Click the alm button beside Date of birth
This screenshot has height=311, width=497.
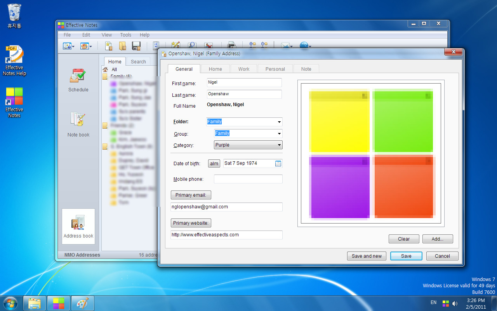[214, 164]
